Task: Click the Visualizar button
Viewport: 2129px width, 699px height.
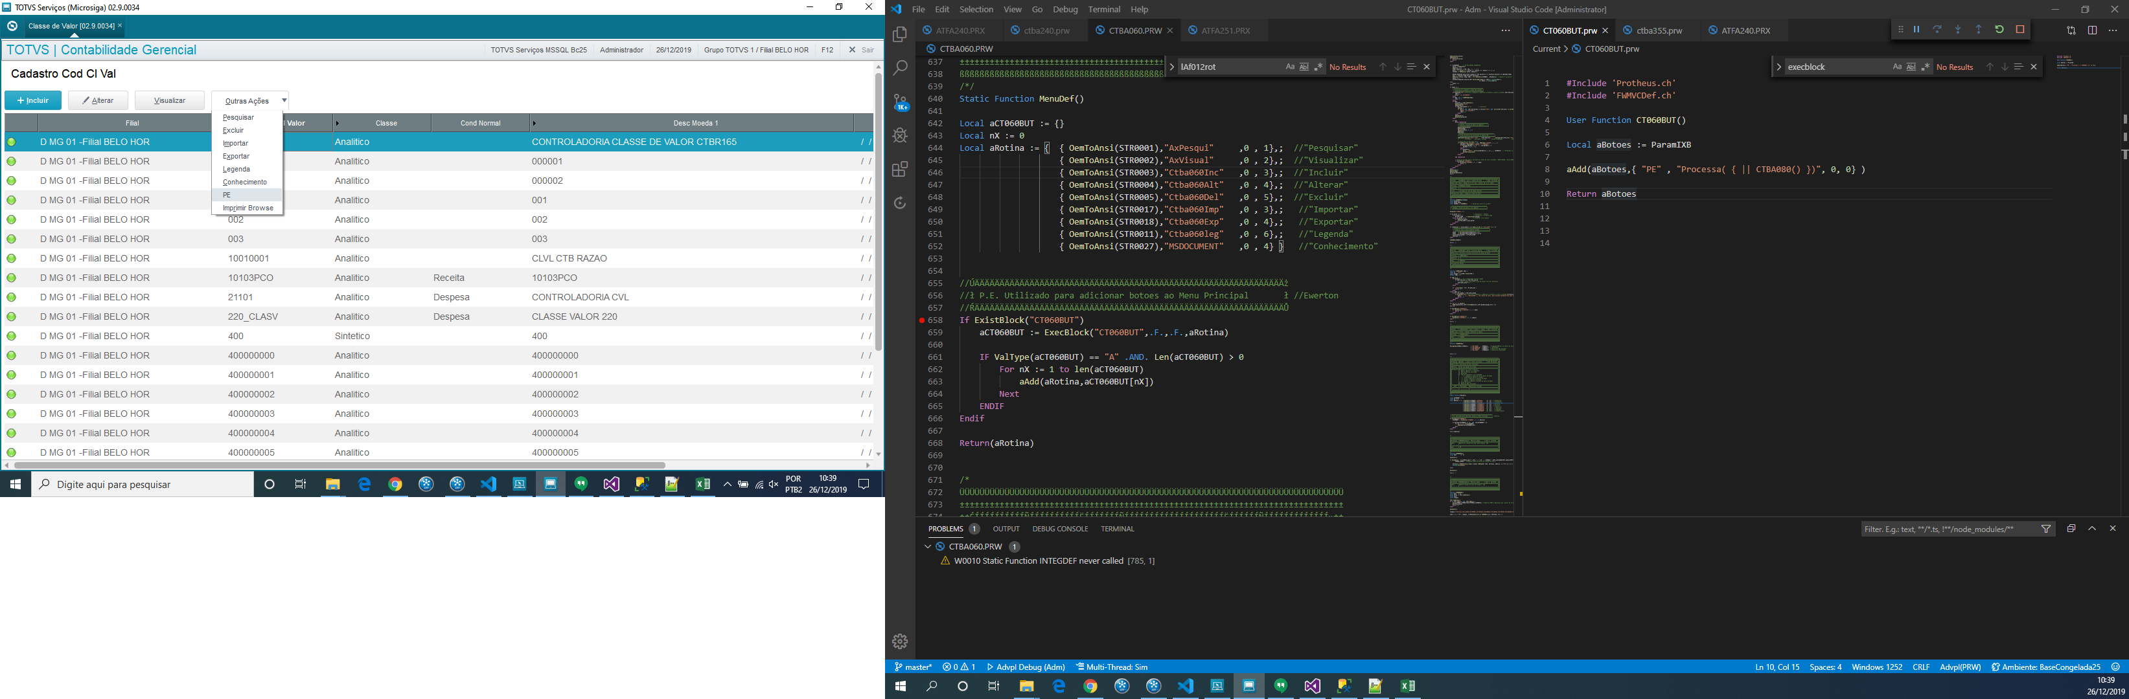Action: (170, 101)
